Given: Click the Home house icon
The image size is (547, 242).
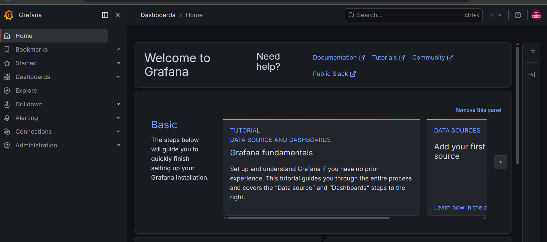Looking at the screenshot, I should tap(7, 36).
